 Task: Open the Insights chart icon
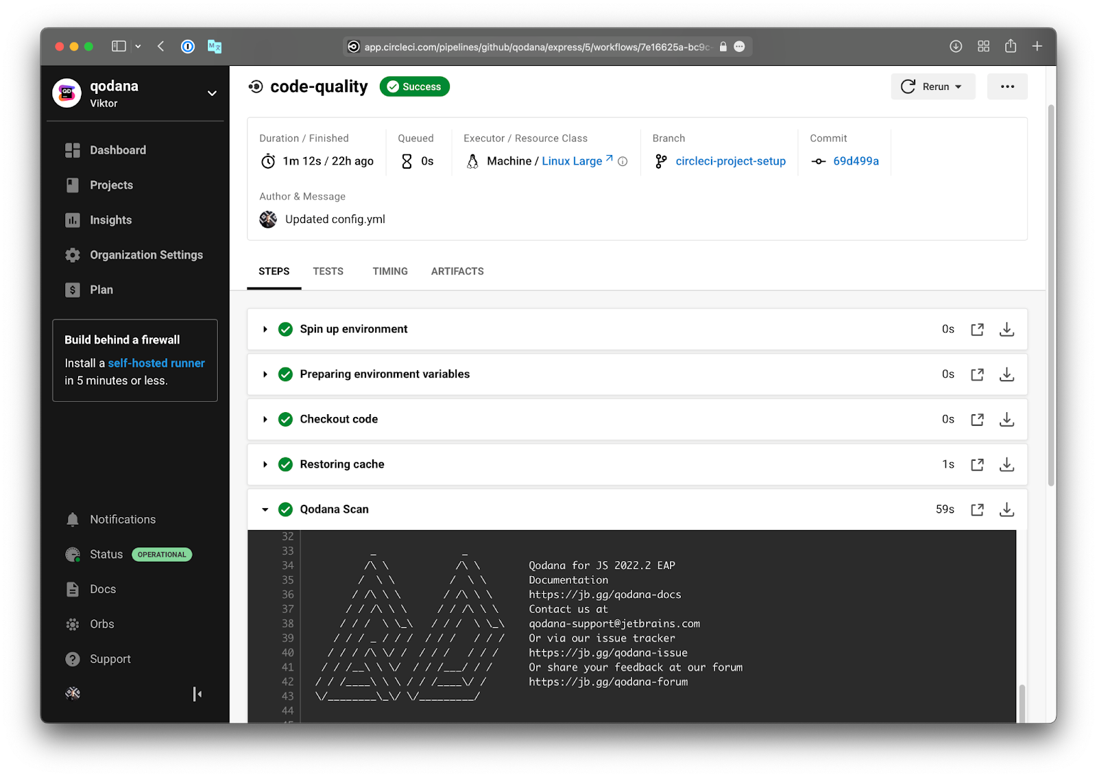pos(73,220)
